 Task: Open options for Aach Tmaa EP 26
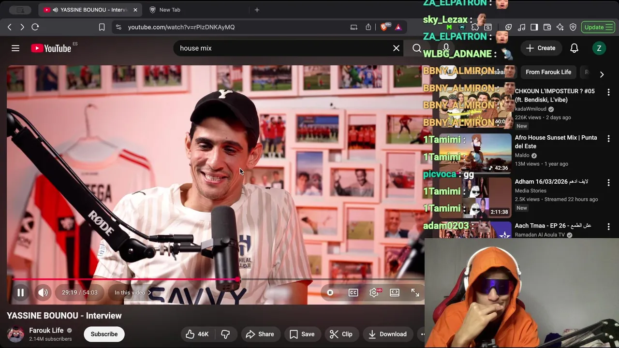point(608,227)
